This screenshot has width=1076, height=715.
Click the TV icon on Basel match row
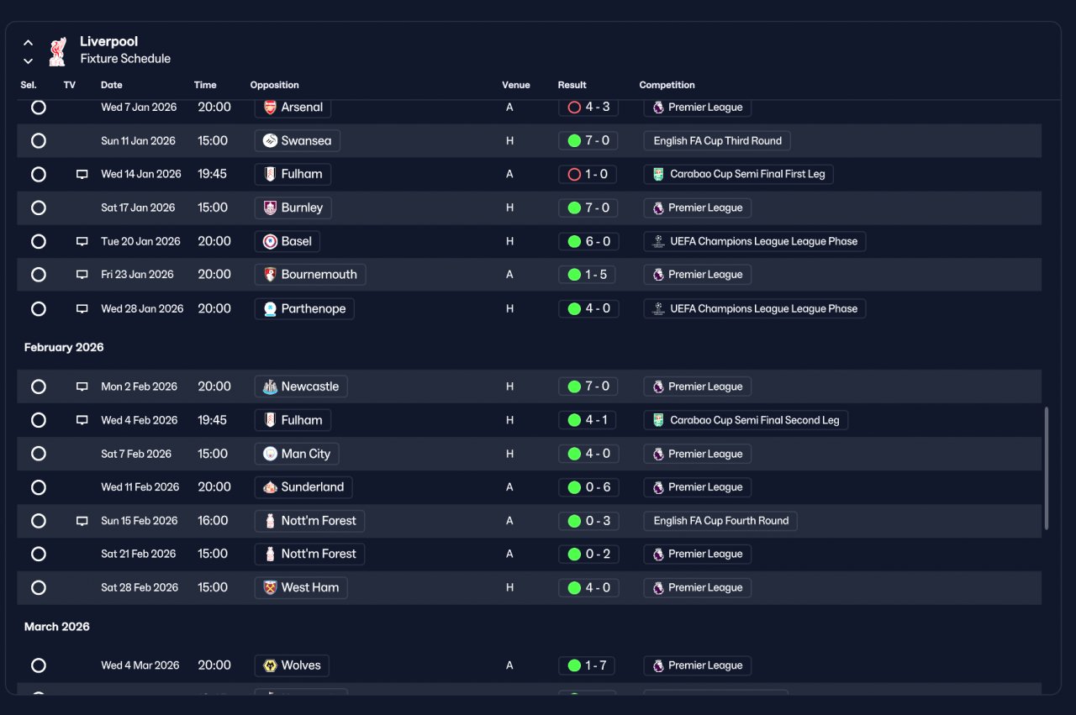tap(82, 241)
